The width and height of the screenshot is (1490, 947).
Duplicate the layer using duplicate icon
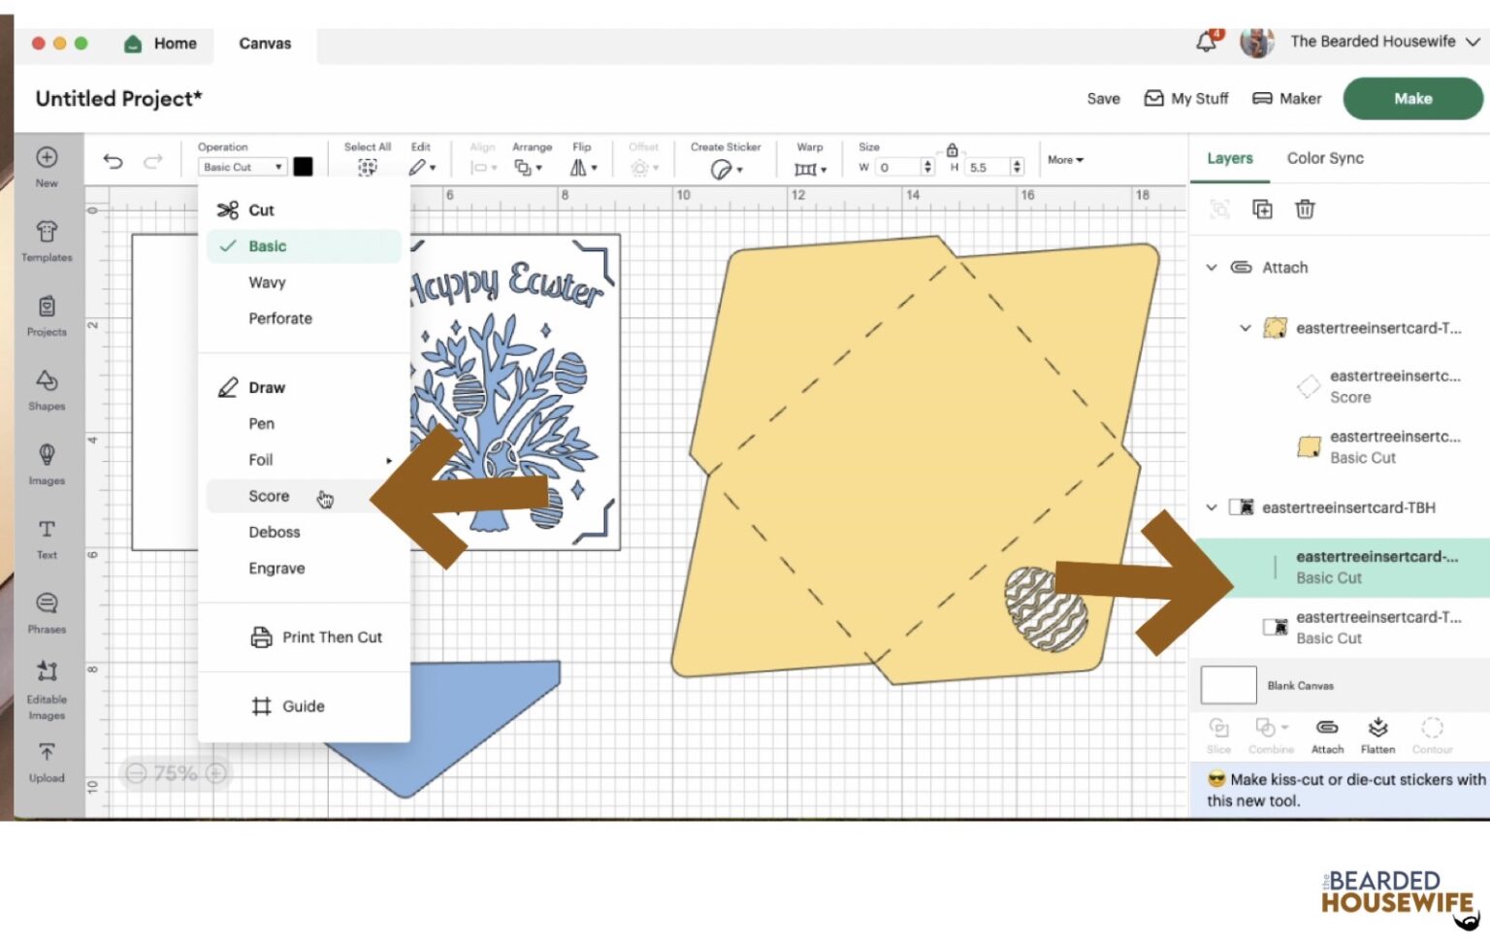1262,209
